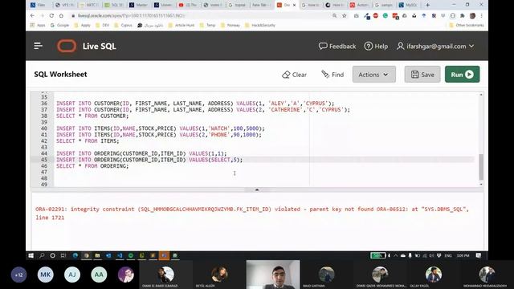Show the +12 more participants
The height and width of the screenshot is (289, 514).
click(x=18, y=275)
